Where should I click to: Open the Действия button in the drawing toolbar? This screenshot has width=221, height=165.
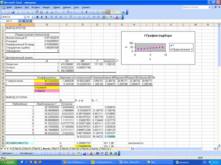click(x=7, y=154)
